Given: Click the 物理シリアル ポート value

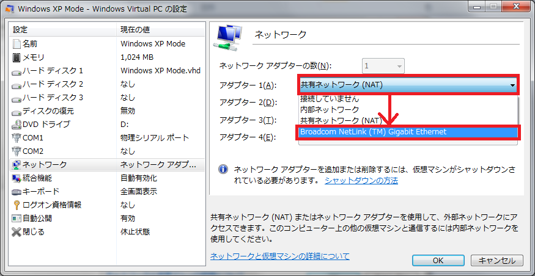Looking at the screenshot, I should click(x=155, y=138).
